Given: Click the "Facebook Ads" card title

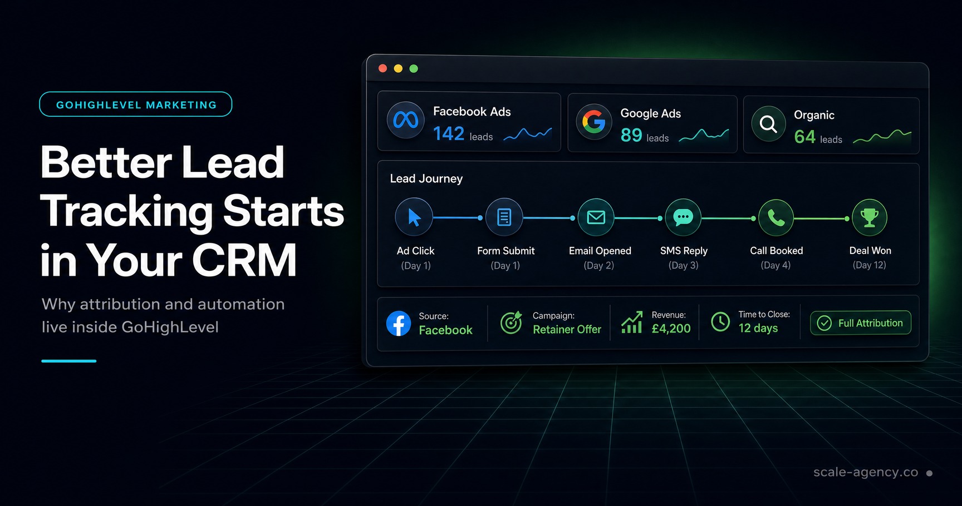Looking at the screenshot, I should [472, 112].
